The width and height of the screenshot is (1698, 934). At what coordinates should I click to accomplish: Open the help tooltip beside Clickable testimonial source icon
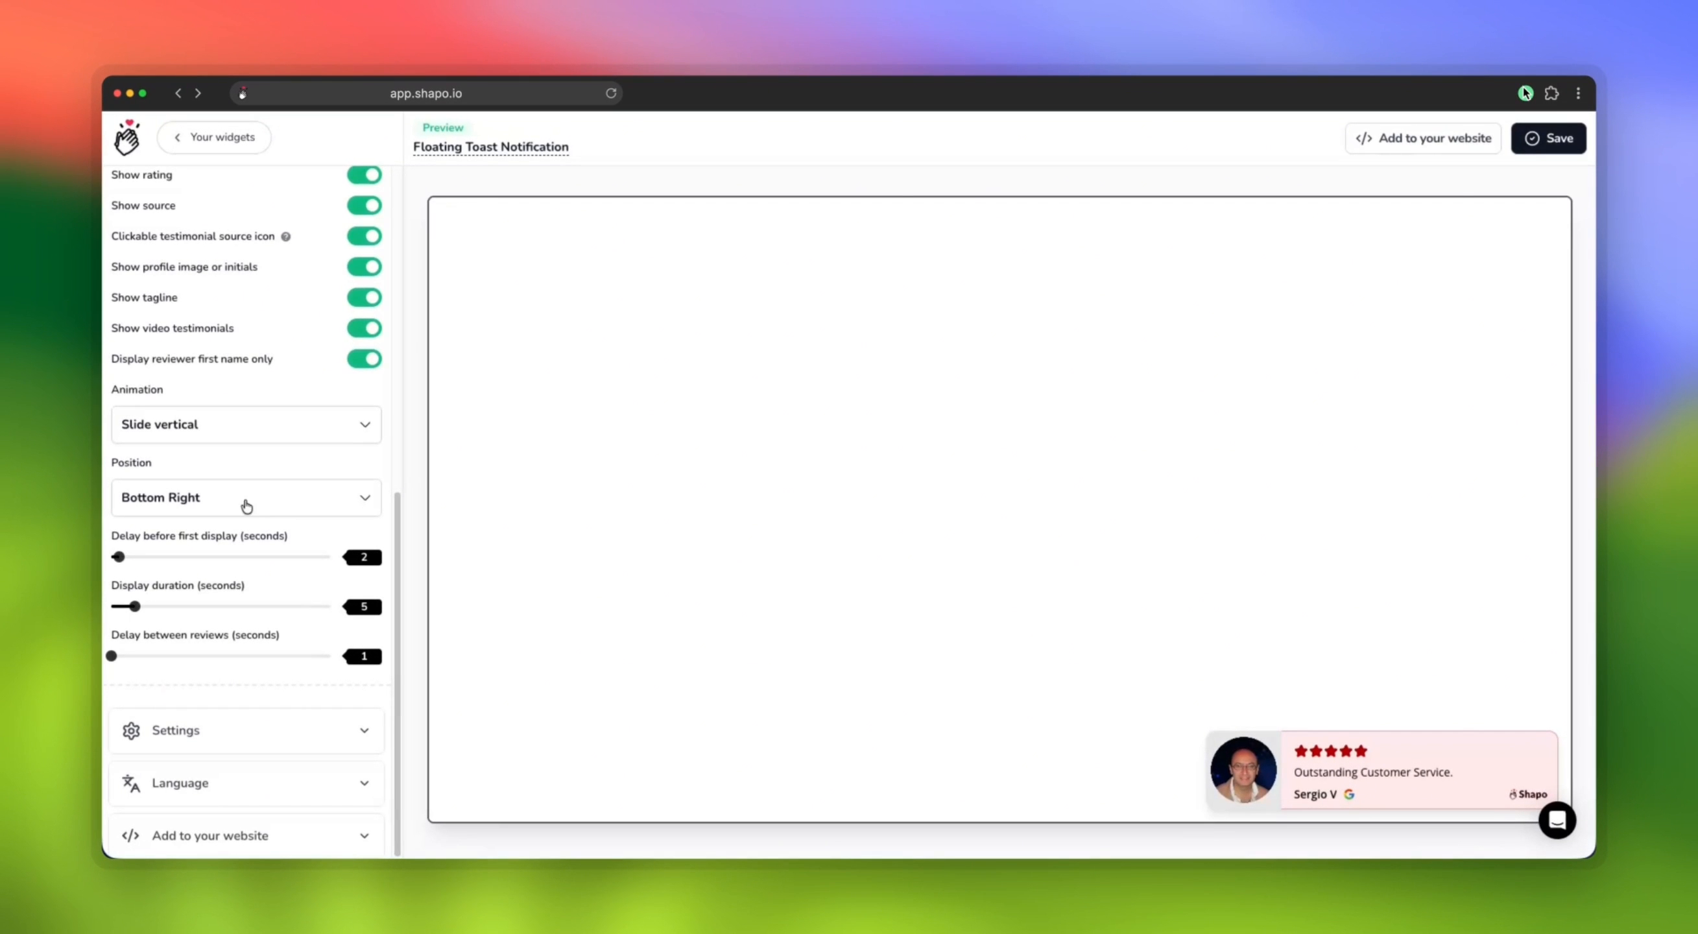pyautogui.click(x=287, y=236)
